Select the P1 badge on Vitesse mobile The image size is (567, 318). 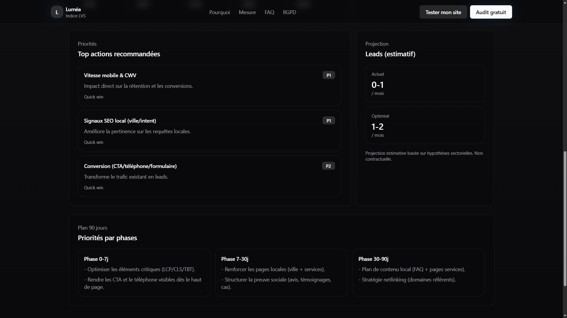point(329,75)
